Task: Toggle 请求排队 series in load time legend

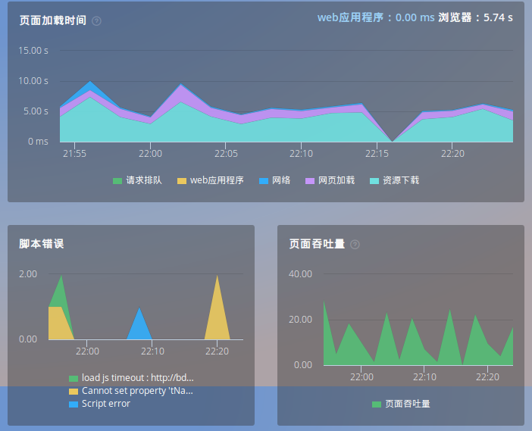Action: tap(137, 180)
